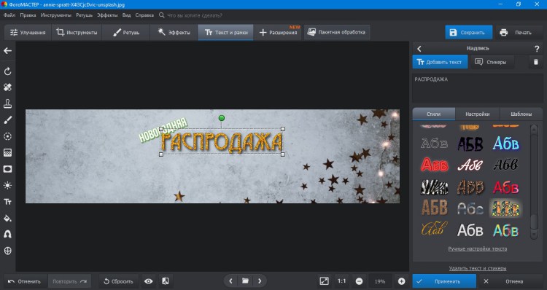Zoom in with the plus button

click(x=402, y=281)
